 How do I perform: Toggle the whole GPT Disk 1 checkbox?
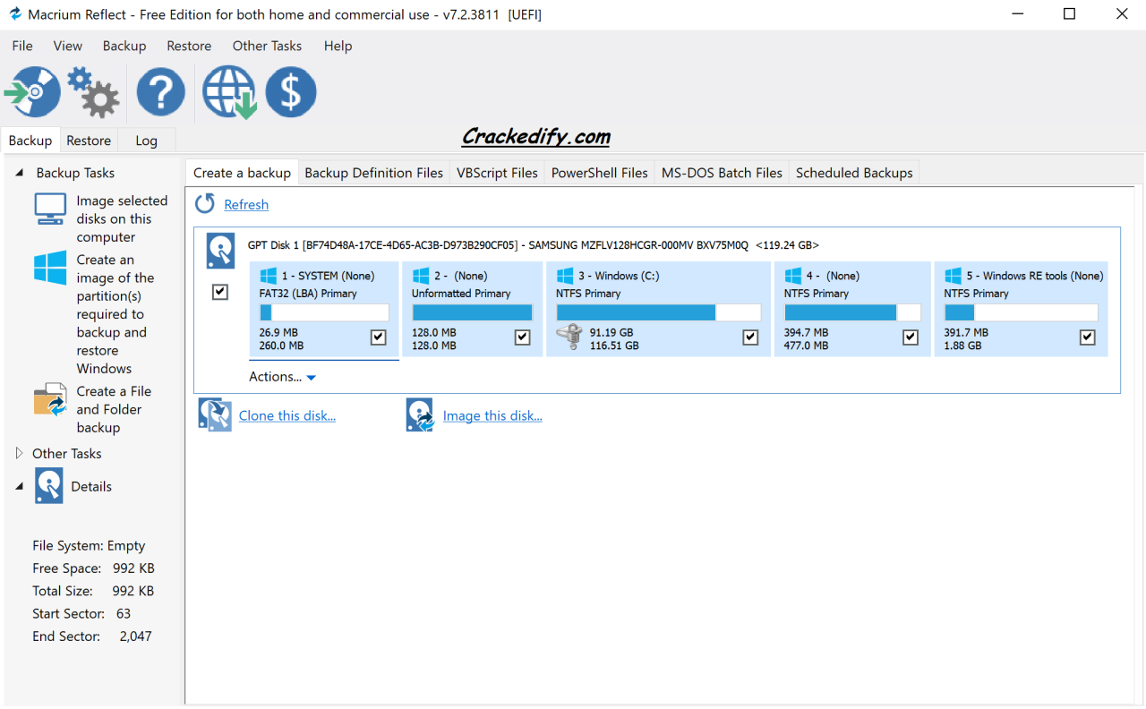tap(220, 292)
